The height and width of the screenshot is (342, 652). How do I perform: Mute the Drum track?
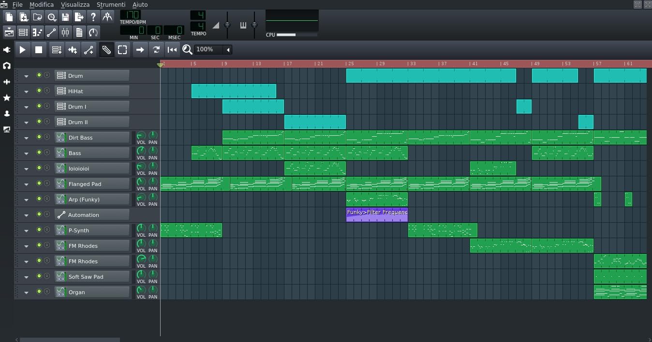click(39, 75)
